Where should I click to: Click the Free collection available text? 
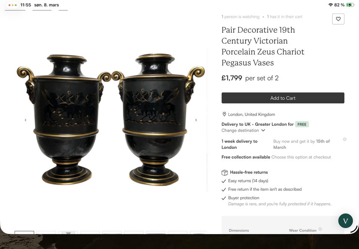point(246,157)
